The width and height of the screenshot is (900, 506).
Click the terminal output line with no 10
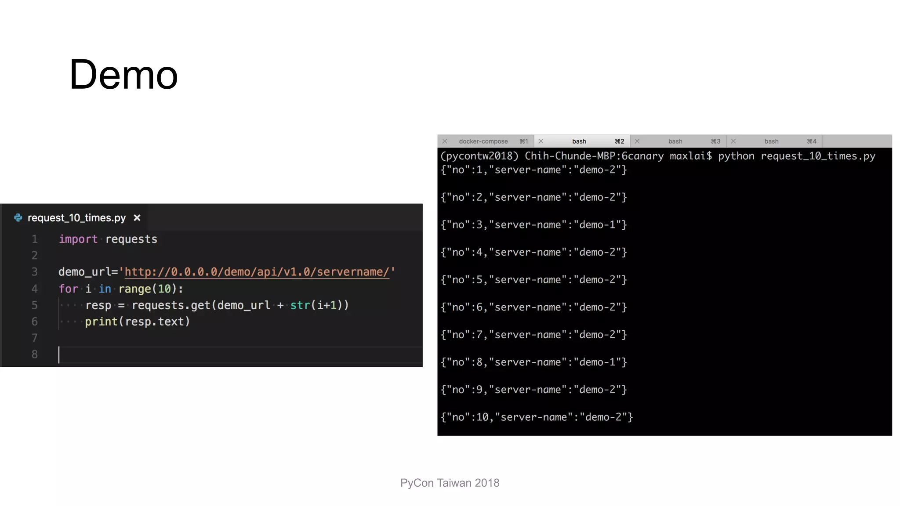pos(537,417)
